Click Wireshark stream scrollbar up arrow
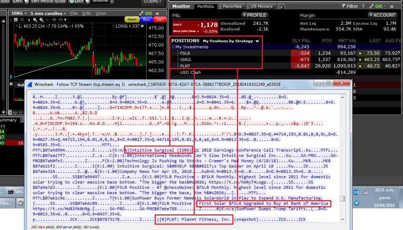The width and height of the screenshot is (403, 230). coord(343,97)
